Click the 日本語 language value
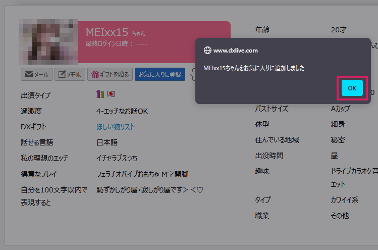 [106, 143]
